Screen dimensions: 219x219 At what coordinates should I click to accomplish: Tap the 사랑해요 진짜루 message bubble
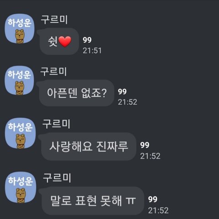(88, 146)
